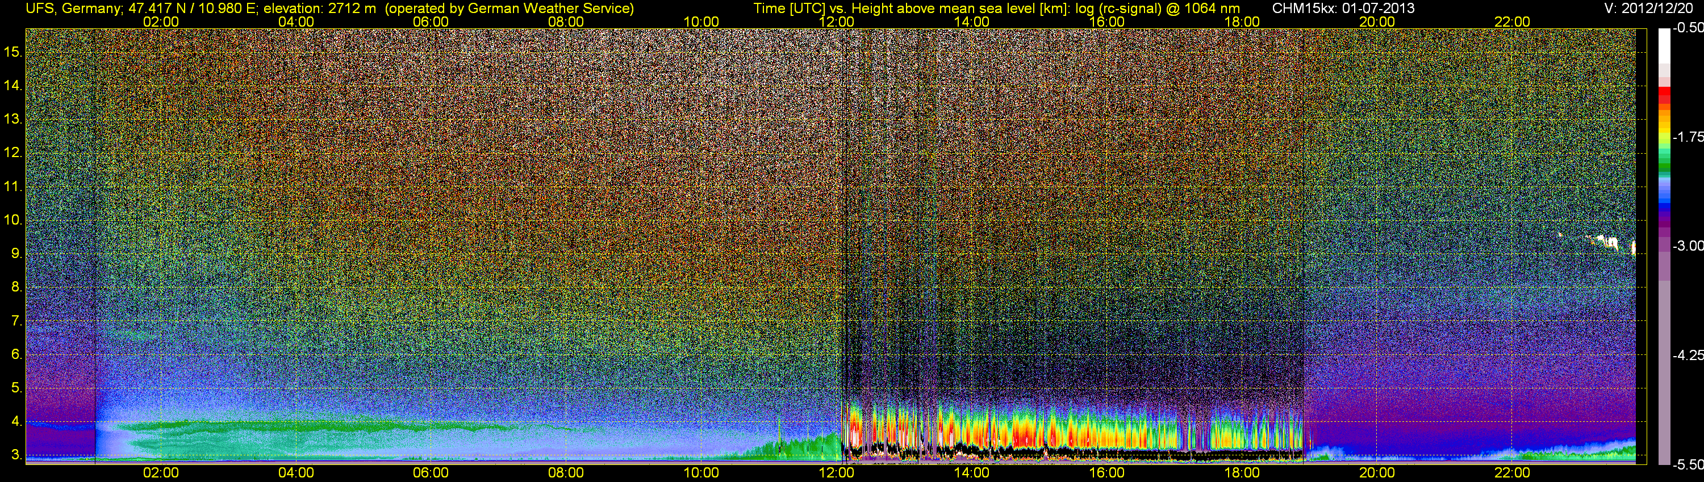Click the version label 'V: 2012/12/20'
Image resolution: width=1704 pixels, height=482 pixels.
1650,9
